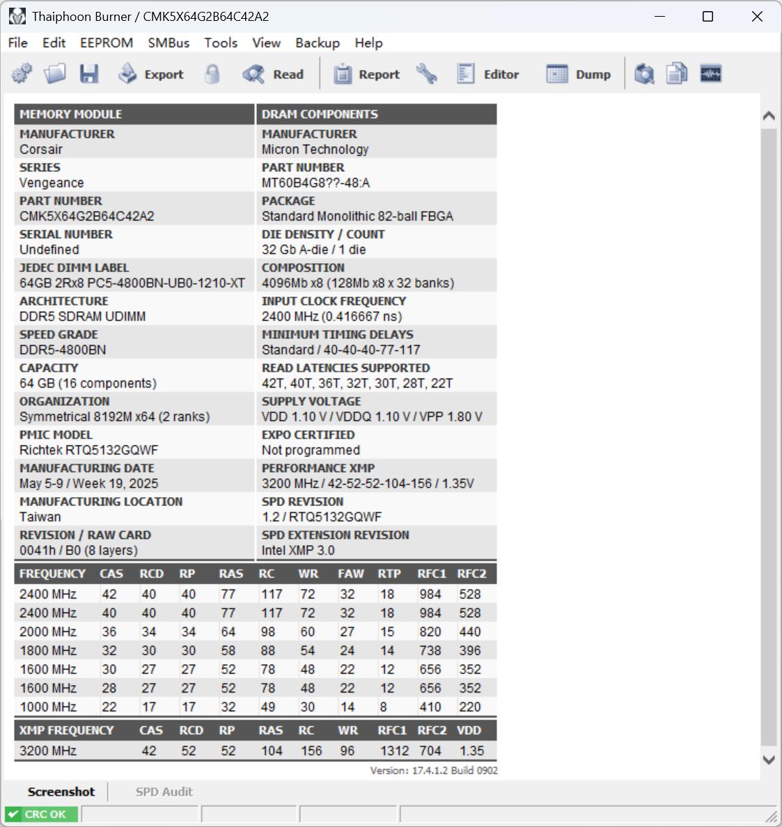Image resolution: width=782 pixels, height=827 pixels.
Task: Open the Tools menu
Action: (221, 42)
